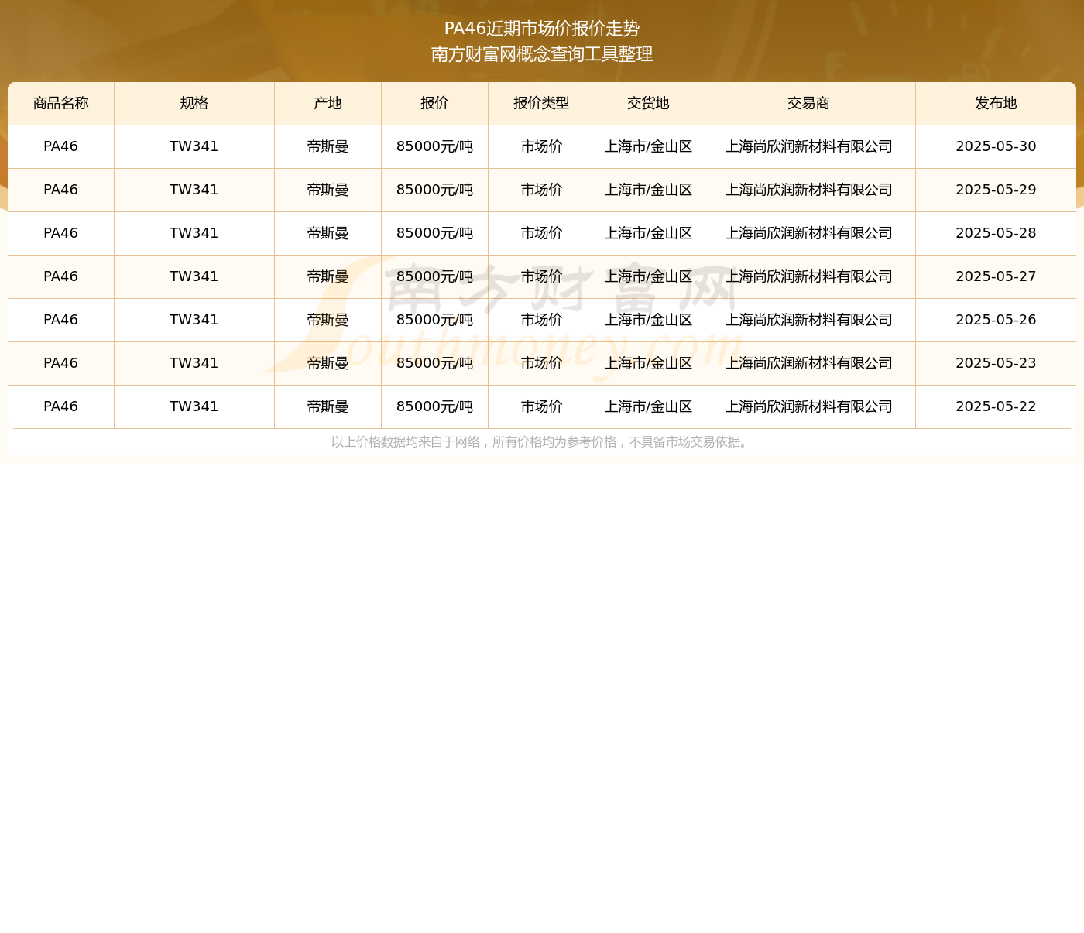Click 上海尚欣润新材料有限公司 in the 2025-05-26 row

tap(808, 320)
